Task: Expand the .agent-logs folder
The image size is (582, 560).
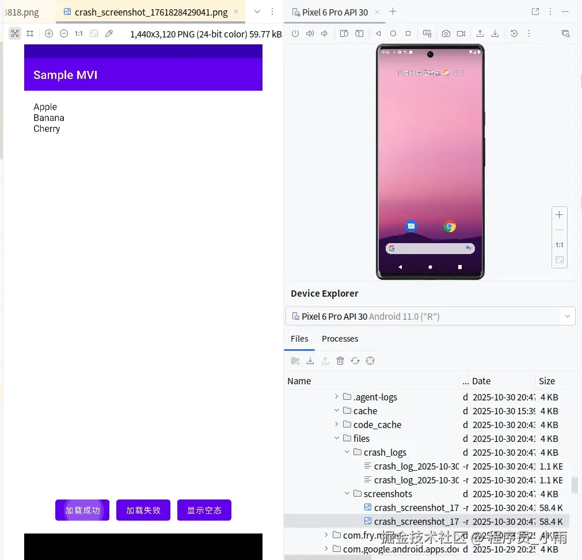Action: [336, 396]
